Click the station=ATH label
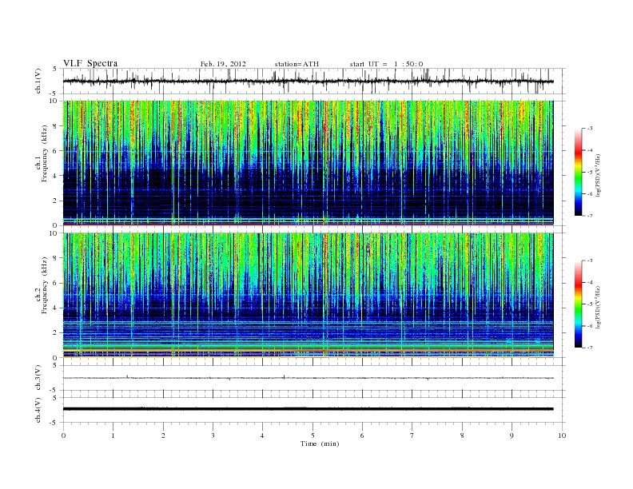The height and width of the screenshot is (489, 633). [x=297, y=64]
